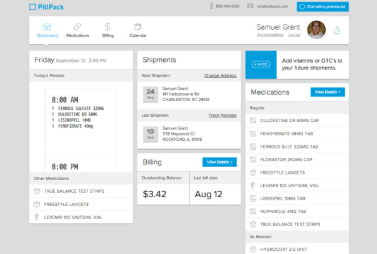Open the Medications pill icon tab
377x254 pixels.
tap(77, 27)
